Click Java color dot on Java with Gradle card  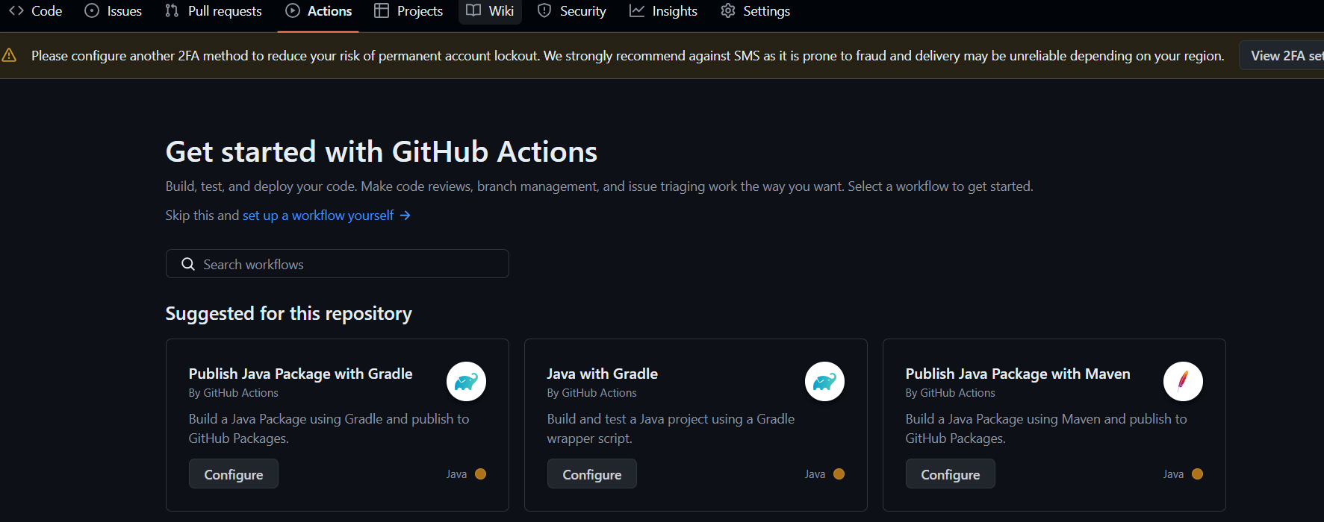pyautogui.click(x=839, y=474)
